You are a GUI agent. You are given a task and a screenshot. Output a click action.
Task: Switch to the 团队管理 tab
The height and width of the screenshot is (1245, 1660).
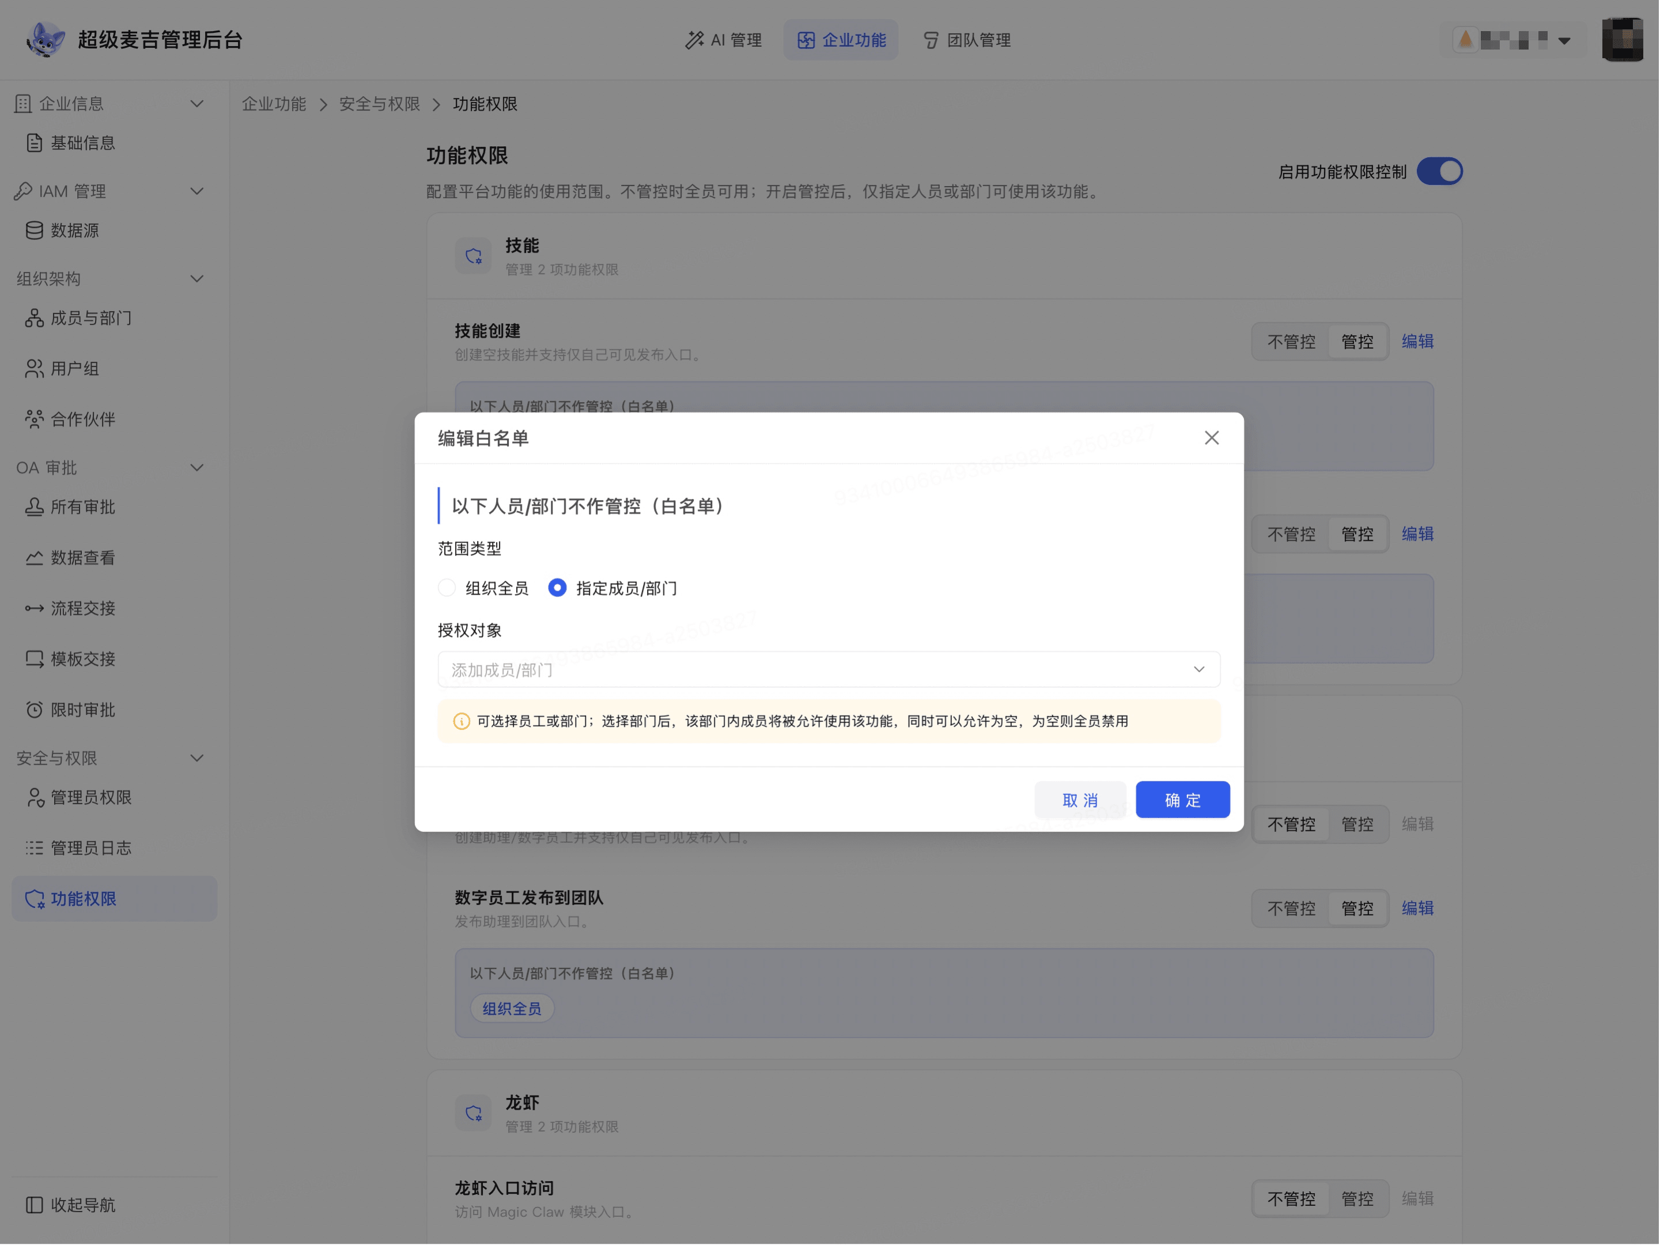pyautogui.click(x=967, y=40)
